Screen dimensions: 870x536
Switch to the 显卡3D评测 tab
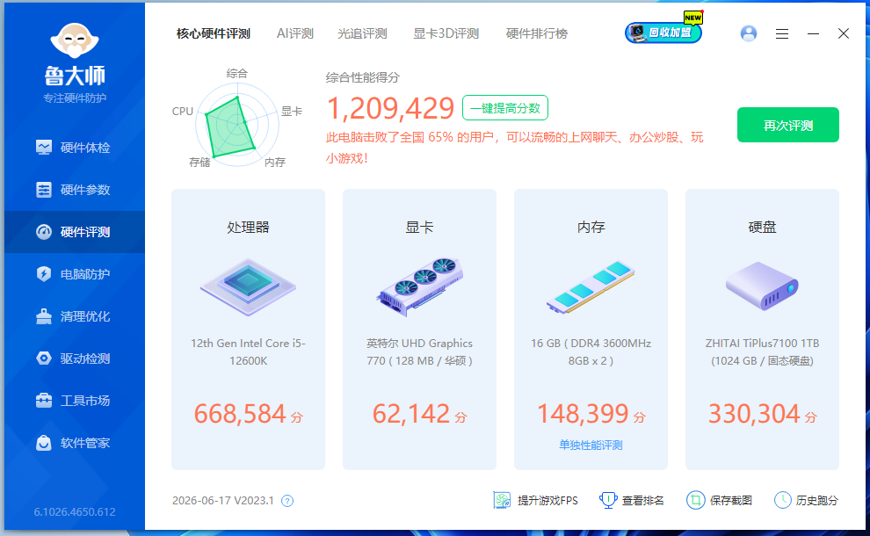click(x=446, y=34)
